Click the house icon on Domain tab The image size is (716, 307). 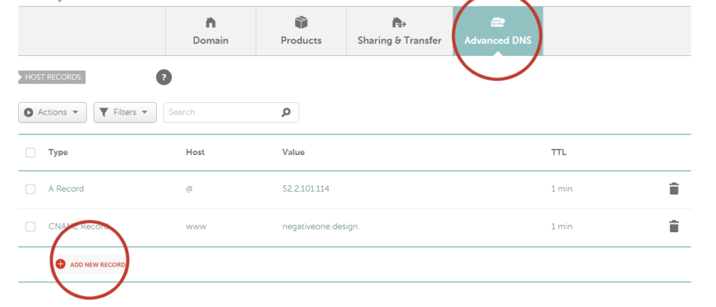[210, 23]
